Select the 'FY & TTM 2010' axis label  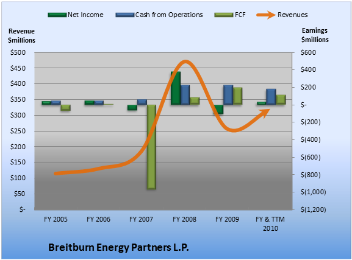point(270,223)
